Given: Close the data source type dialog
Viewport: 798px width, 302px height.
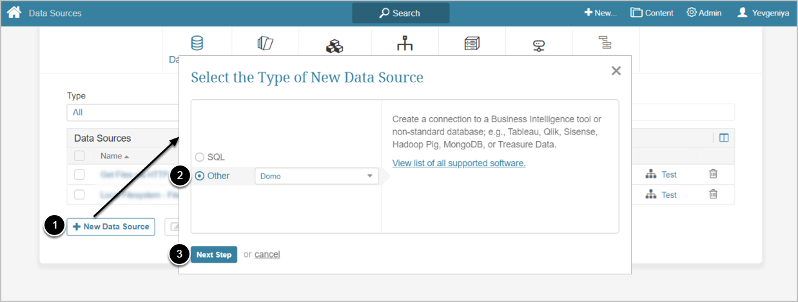Looking at the screenshot, I should 616,71.
